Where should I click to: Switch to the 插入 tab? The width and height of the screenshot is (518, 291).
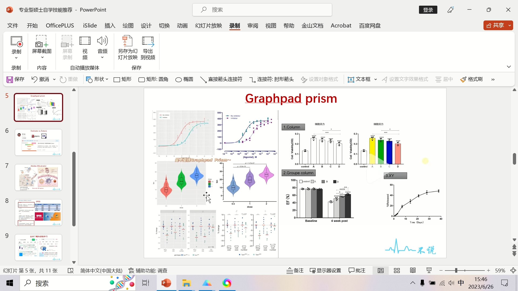click(110, 26)
